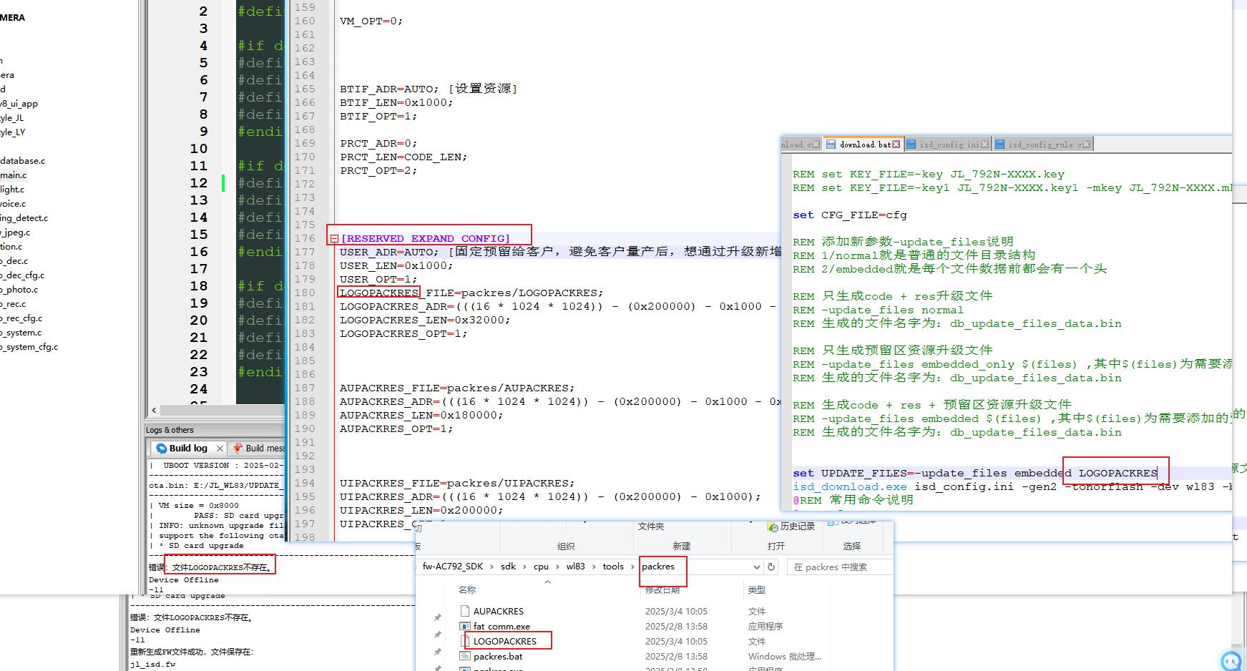Click the save icon on download.bat tab

point(831,145)
